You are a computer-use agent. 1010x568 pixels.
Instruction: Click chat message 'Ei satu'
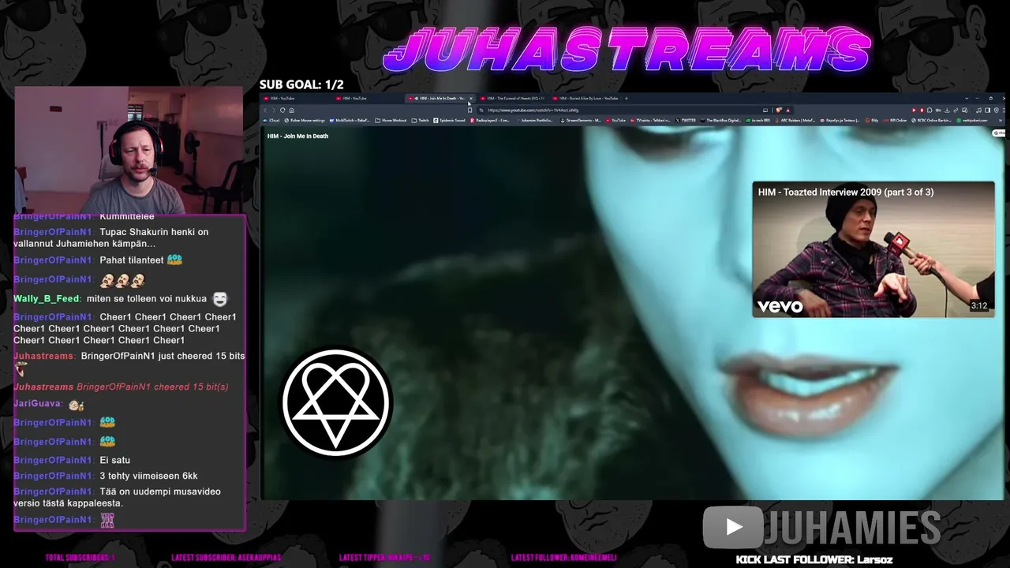114,460
